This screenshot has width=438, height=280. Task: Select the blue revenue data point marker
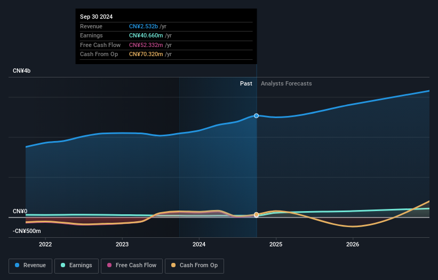[x=256, y=116]
